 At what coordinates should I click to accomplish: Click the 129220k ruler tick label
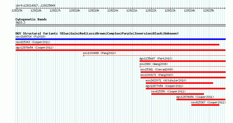click(113, 10)
